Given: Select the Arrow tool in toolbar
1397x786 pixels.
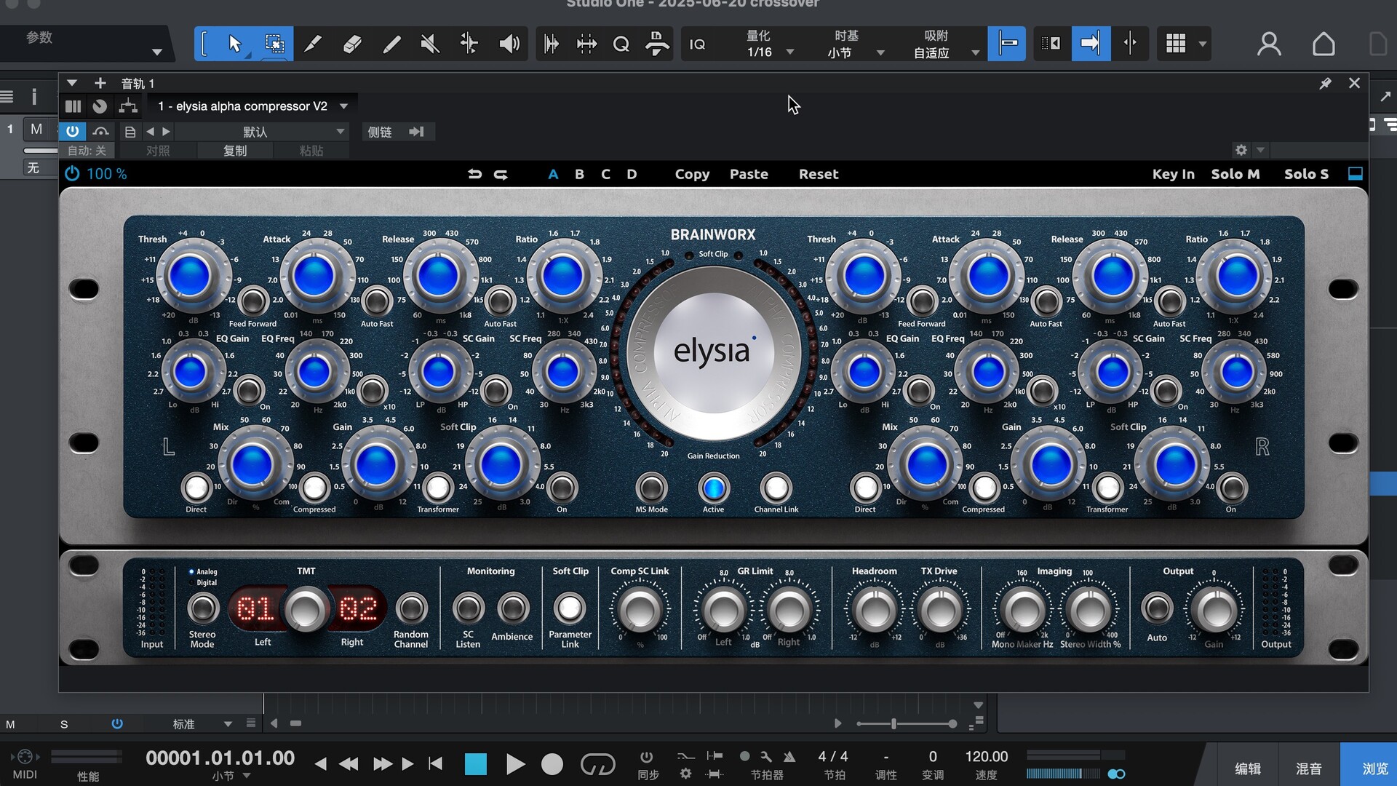Looking at the screenshot, I should coord(234,44).
